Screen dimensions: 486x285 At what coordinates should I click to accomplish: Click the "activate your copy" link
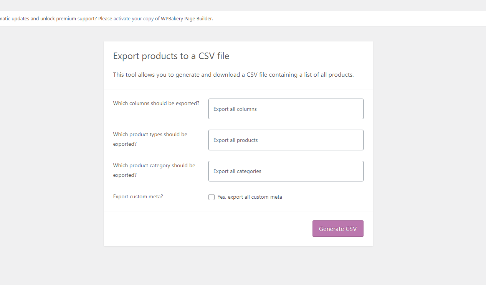(134, 18)
